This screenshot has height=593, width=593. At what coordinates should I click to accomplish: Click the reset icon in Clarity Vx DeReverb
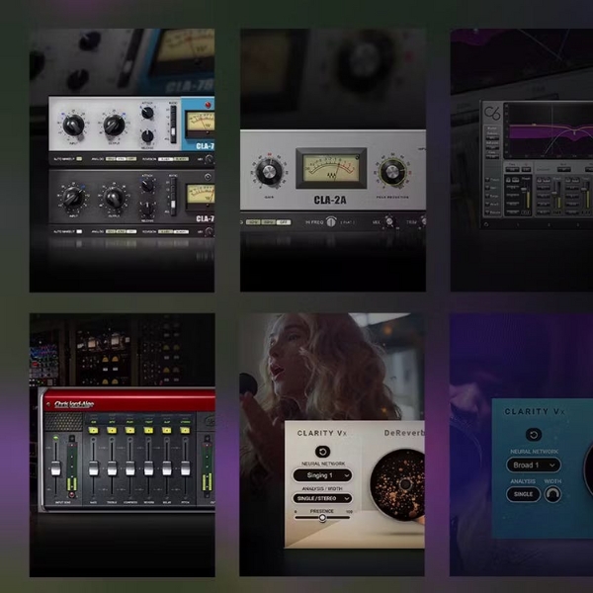click(322, 452)
